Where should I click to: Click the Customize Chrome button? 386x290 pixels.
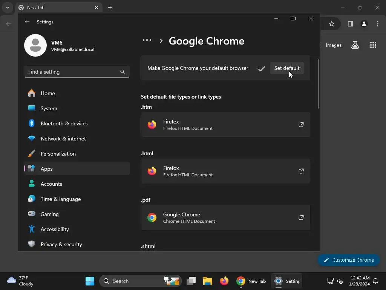[x=349, y=260]
